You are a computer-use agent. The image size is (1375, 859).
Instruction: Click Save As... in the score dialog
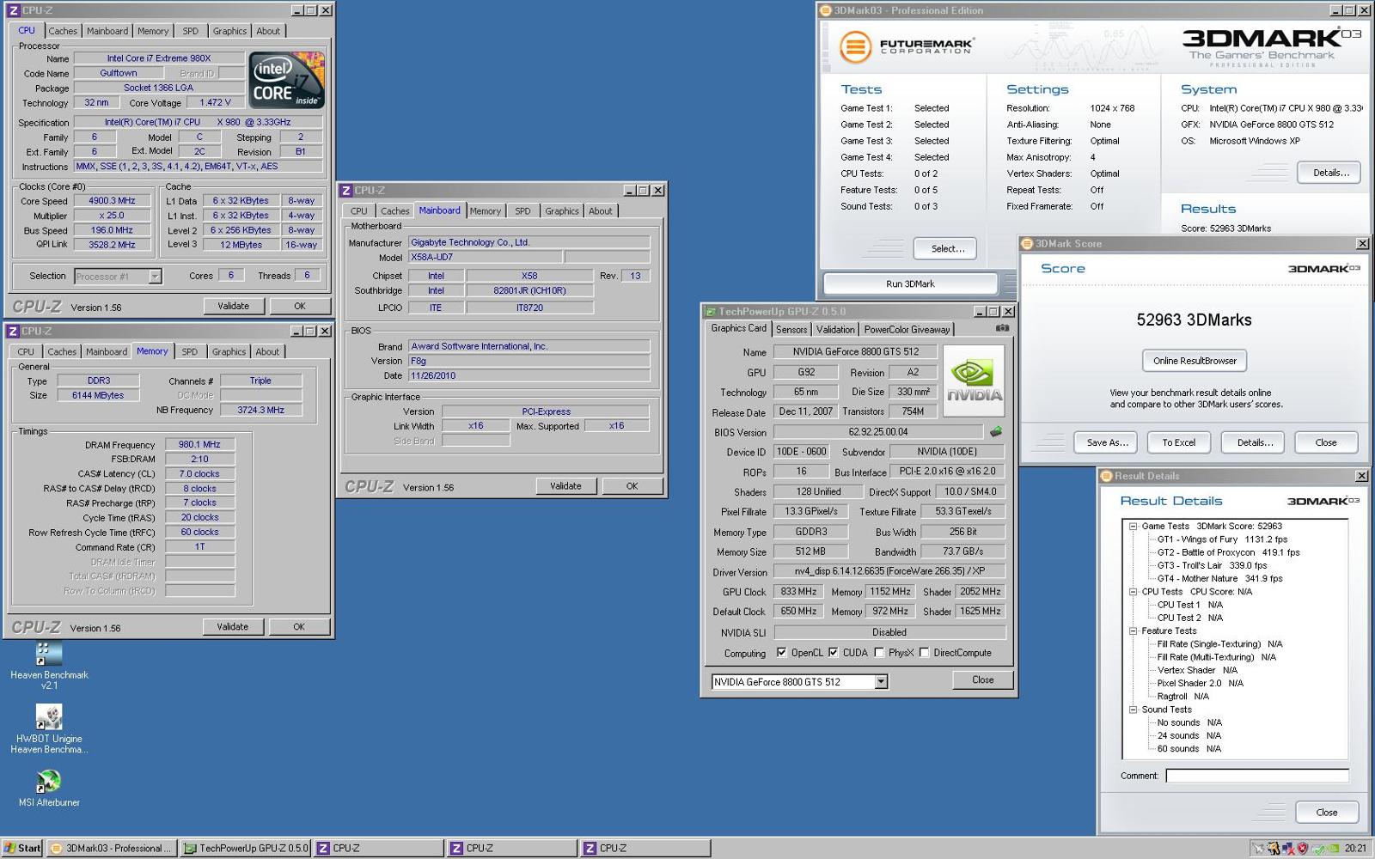1107,442
